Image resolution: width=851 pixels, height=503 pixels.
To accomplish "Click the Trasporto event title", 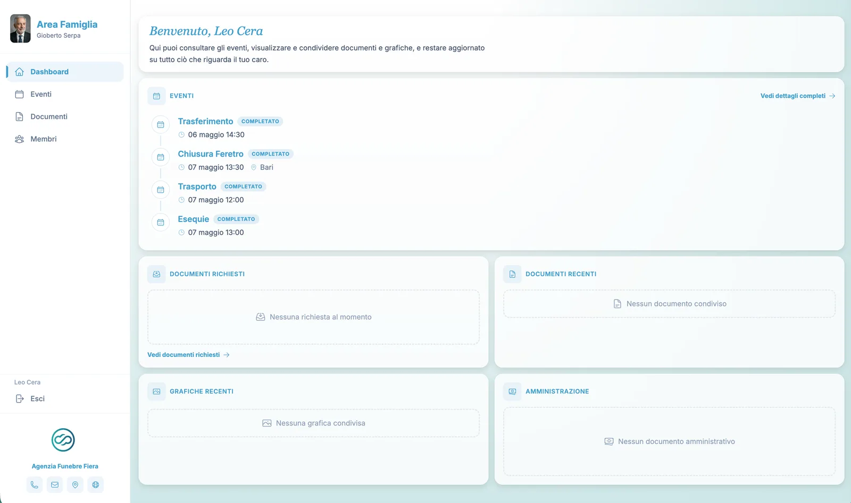I will coord(197,186).
